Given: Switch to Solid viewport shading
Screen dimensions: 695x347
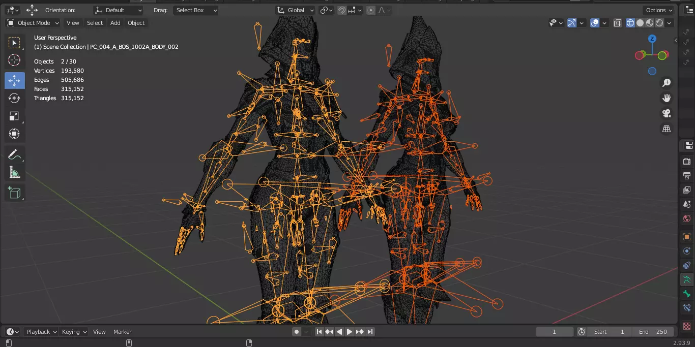Looking at the screenshot, I should click(x=640, y=23).
